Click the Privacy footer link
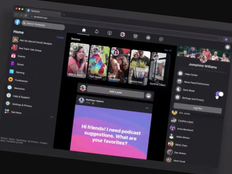The height and width of the screenshot is (174, 232). coord(4,139)
